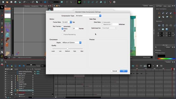Viewport: 176px width, 99px height.
Task: Click the Top home breadcrumb in Camera view
Action: tap(58, 6)
